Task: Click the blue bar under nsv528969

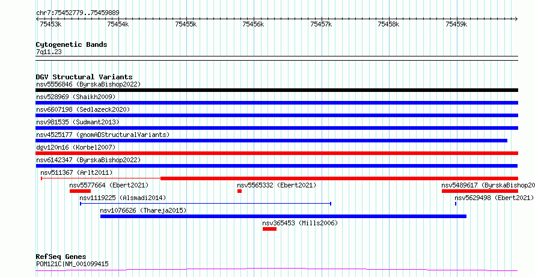Action: [277, 103]
